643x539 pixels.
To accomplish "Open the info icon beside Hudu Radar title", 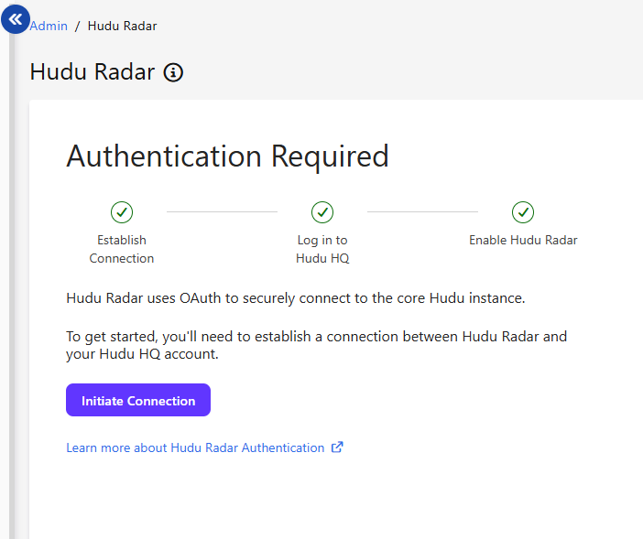I will click(173, 72).
